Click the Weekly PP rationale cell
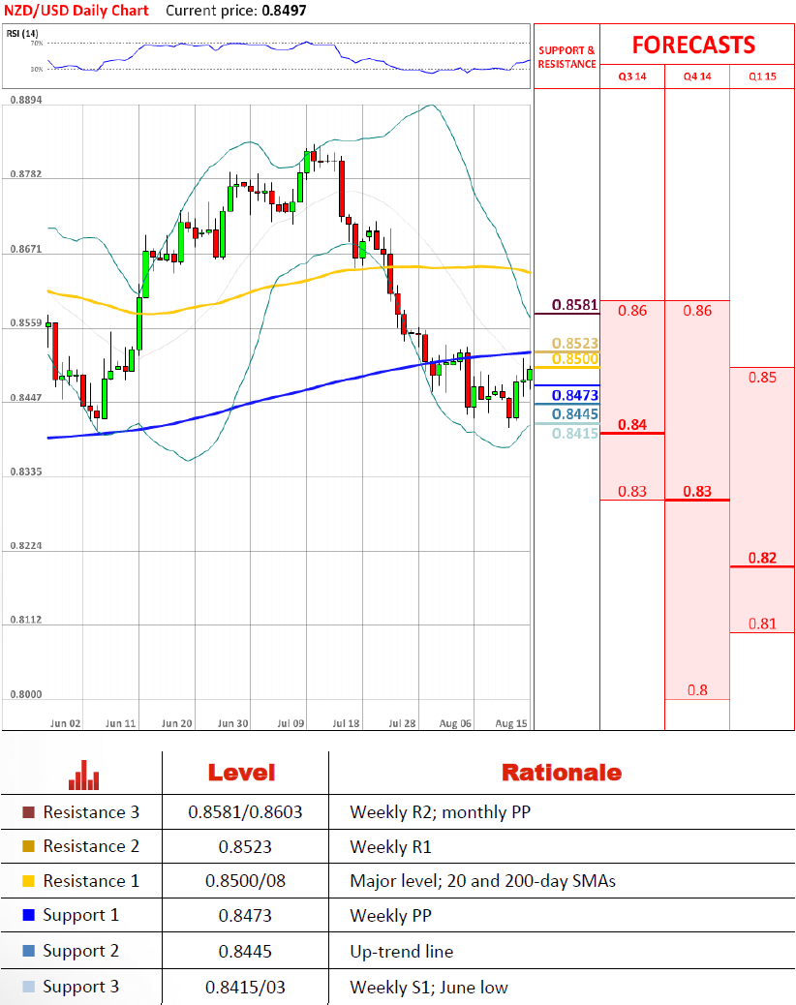This screenshot has width=796, height=1005. point(391,915)
